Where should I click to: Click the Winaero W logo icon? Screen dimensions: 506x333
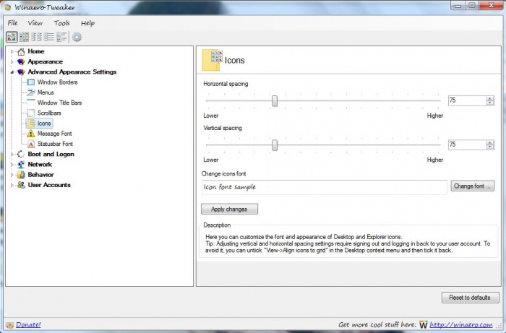pyautogui.click(x=423, y=324)
